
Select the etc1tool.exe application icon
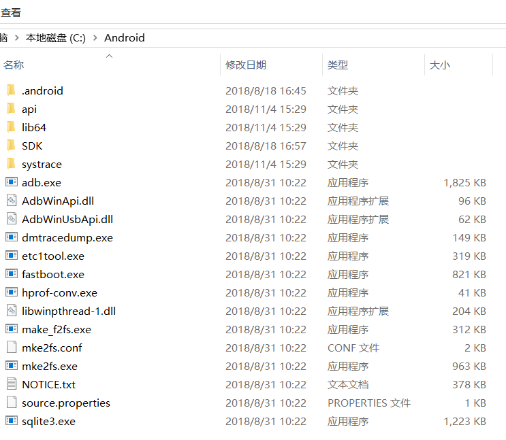[12, 256]
